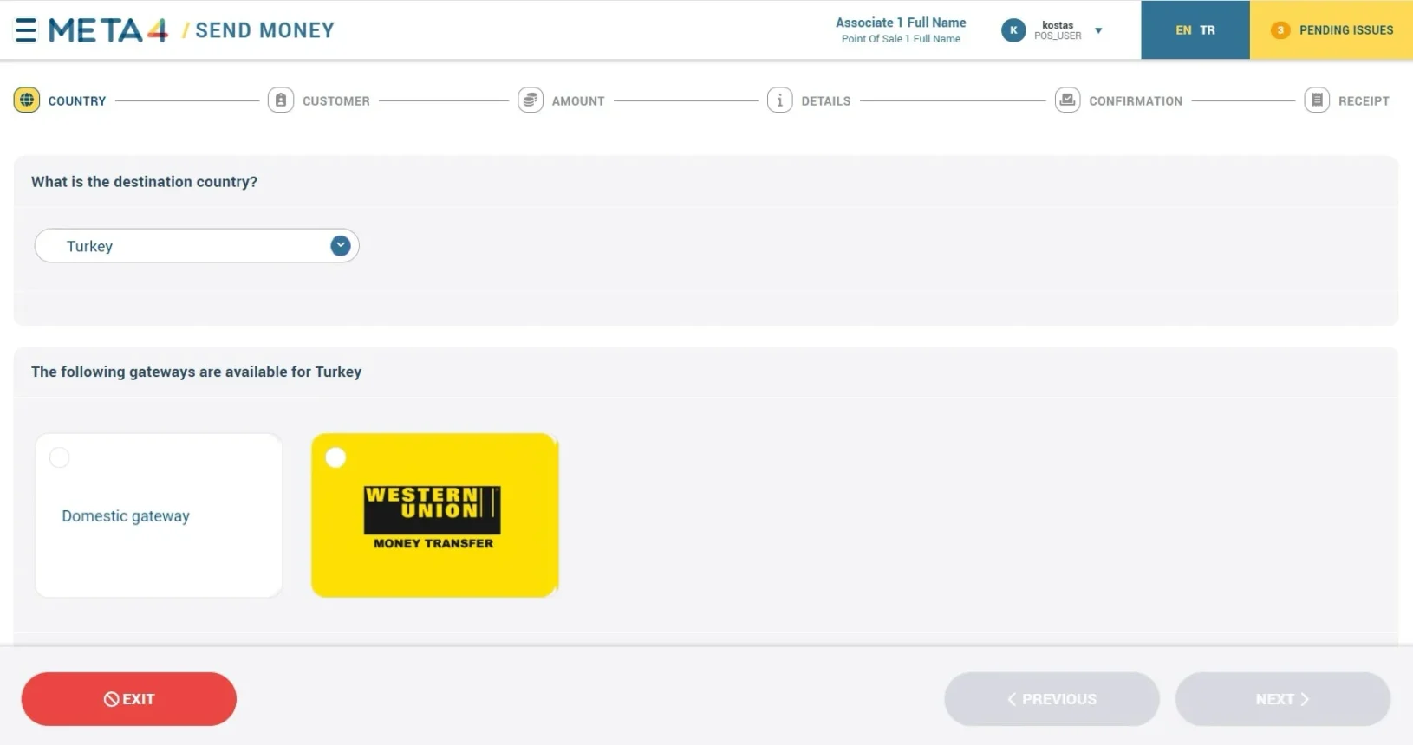This screenshot has height=745, width=1413.
Task: Switch language to EN
Action: [1183, 30]
